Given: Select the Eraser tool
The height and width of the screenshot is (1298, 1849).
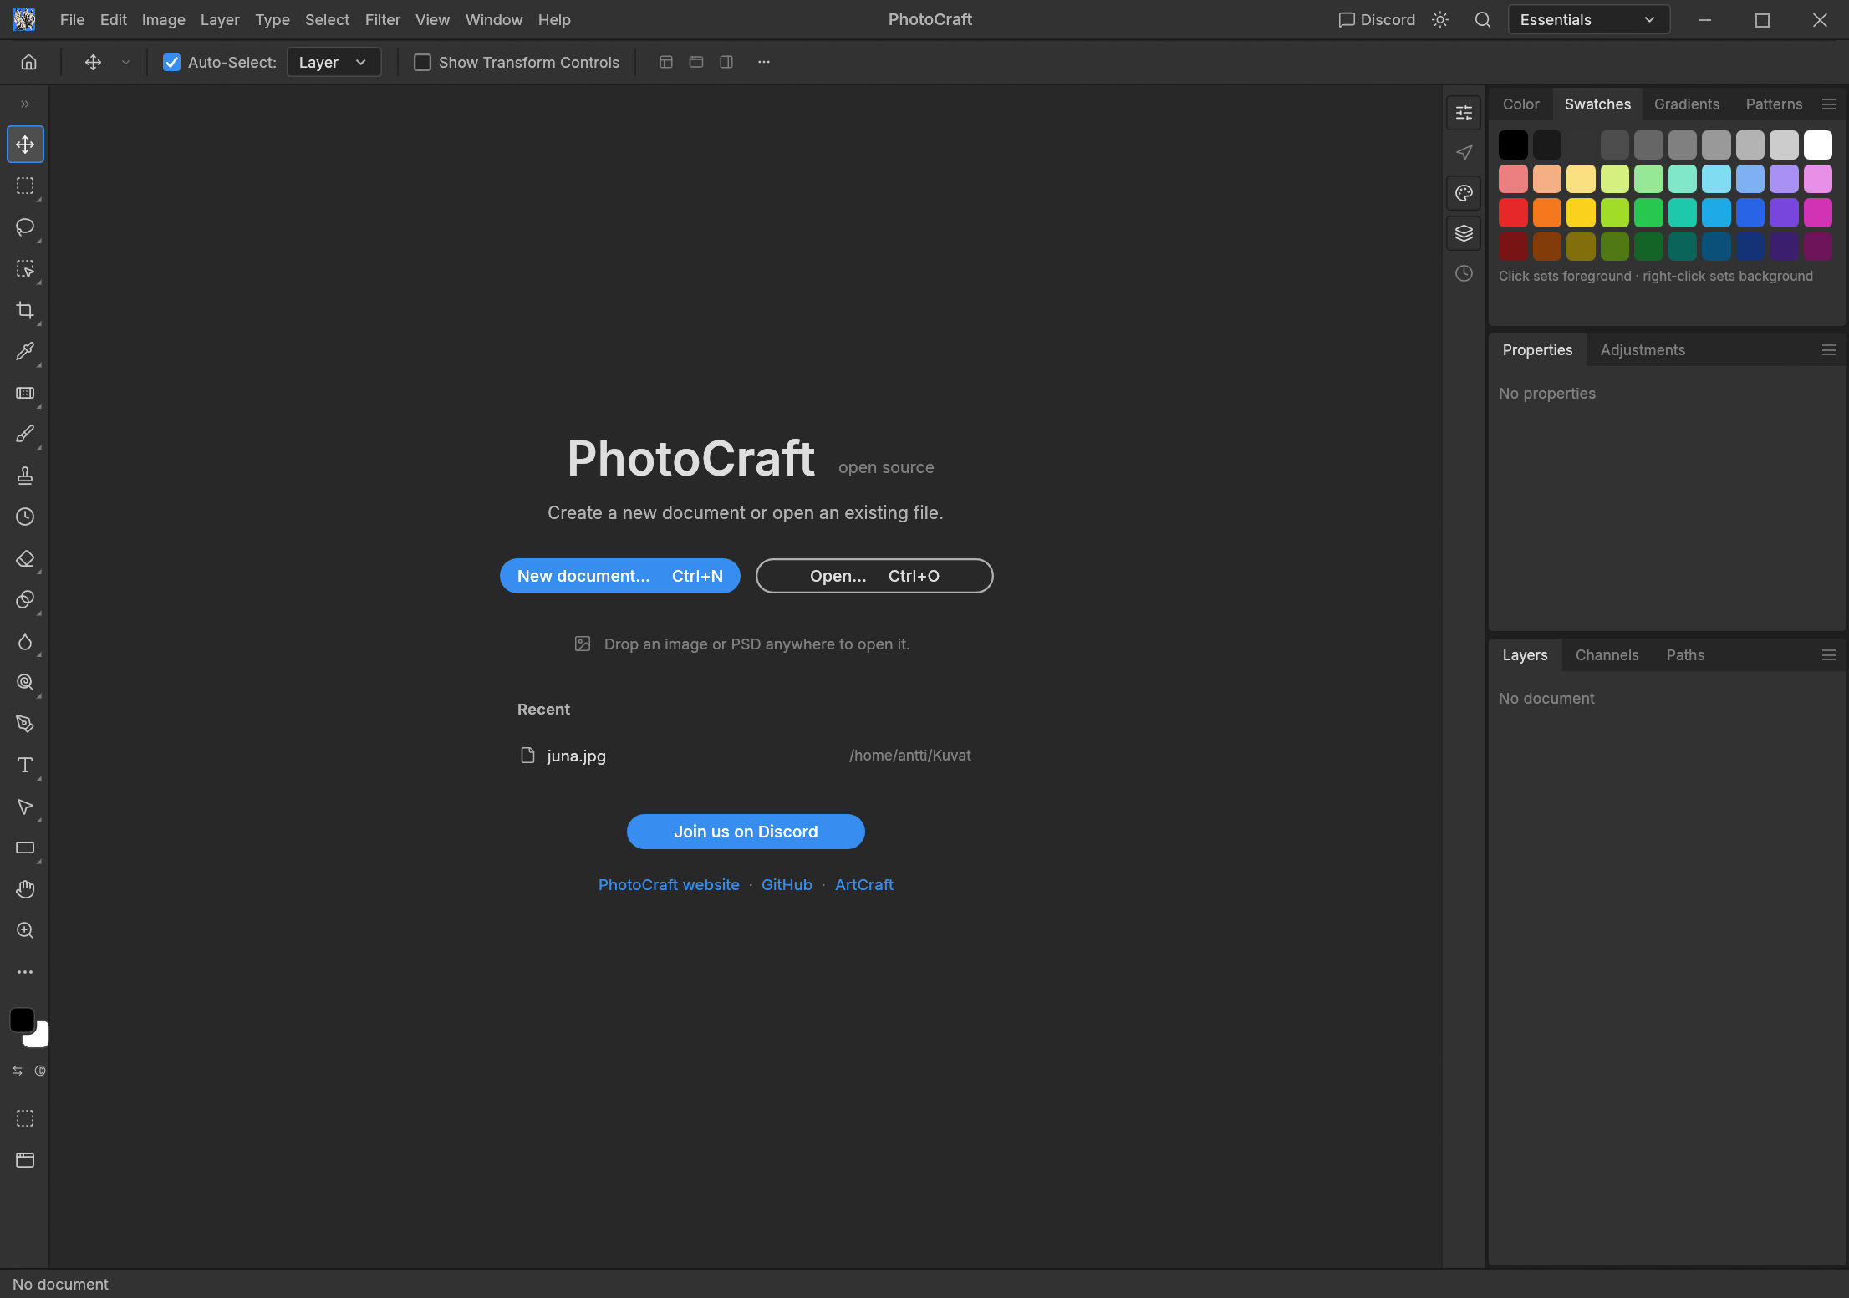Looking at the screenshot, I should [25, 558].
